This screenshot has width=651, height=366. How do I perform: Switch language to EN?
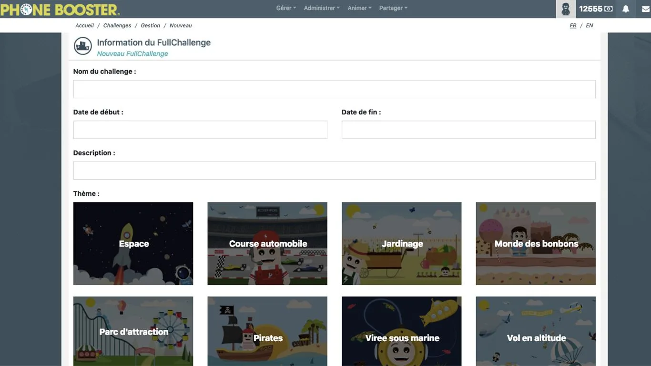(x=590, y=26)
